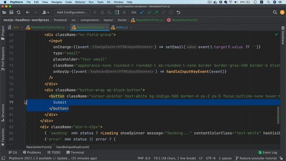Viewport: 286px width, 161px height.
Task: Click the frontend breadcrumb
Action: (x=60, y=20)
